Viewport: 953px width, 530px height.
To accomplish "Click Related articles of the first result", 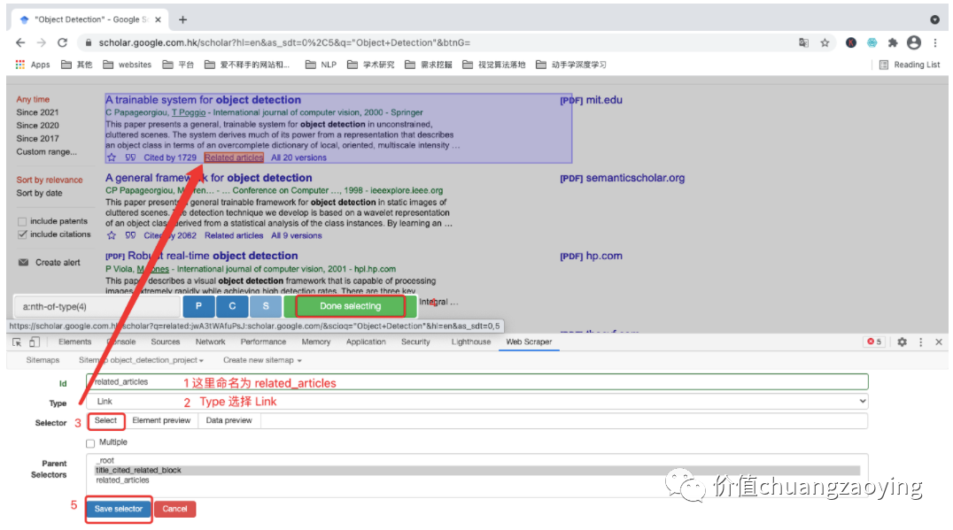I will (234, 157).
